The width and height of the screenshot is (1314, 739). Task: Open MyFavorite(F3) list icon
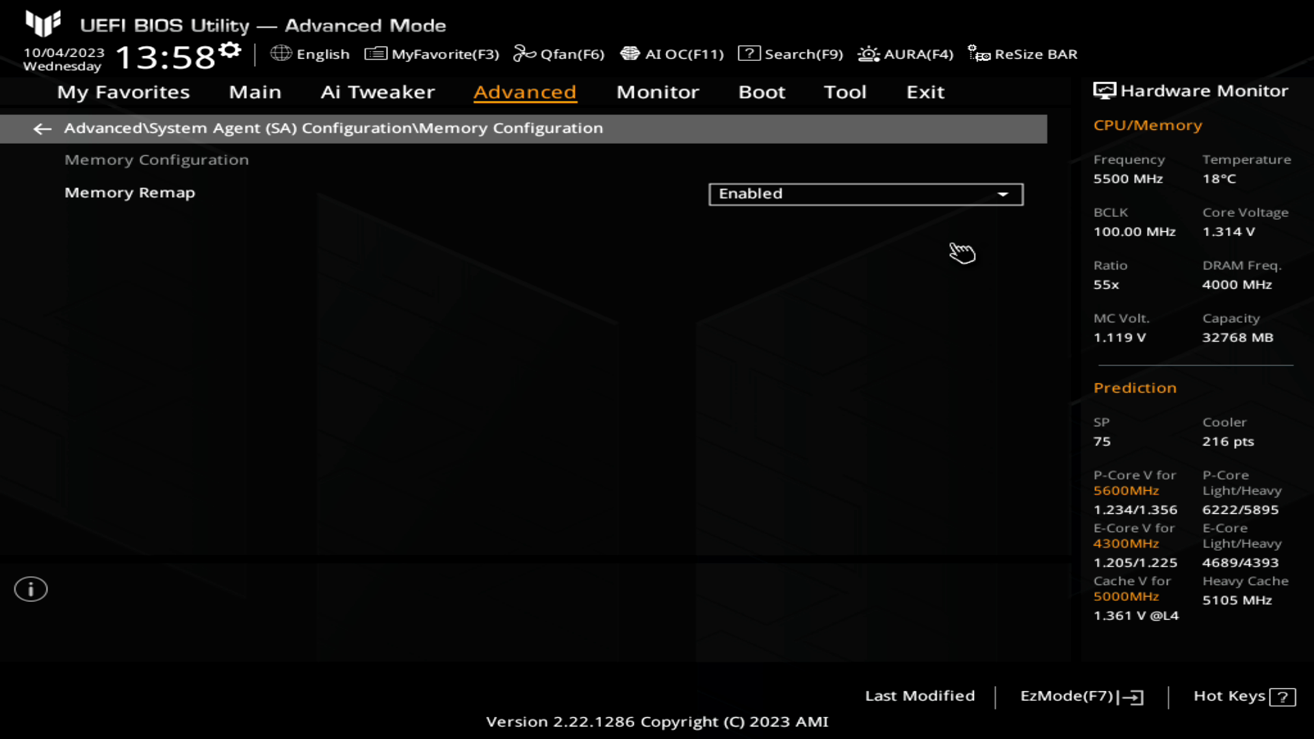tap(376, 53)
